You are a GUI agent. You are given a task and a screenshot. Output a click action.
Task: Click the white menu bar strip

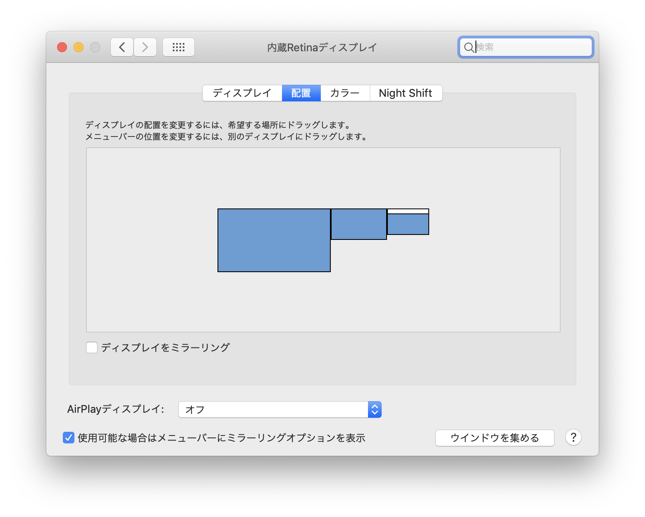coord(408,211)
